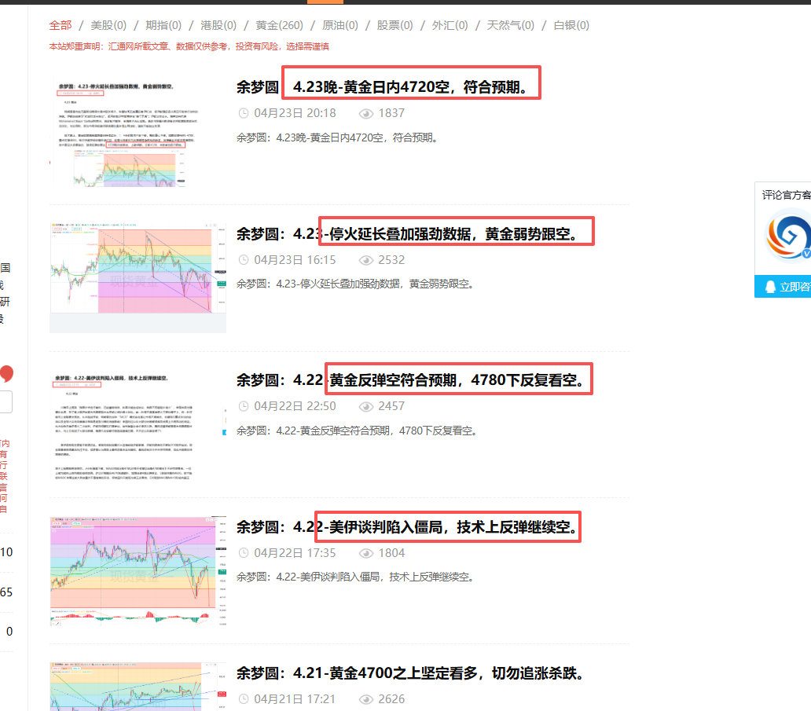Image resolution: width=811 pixels, height=711 pixels.
Task: Click the eye views icon beside 1804
Action: click(366, 553)
